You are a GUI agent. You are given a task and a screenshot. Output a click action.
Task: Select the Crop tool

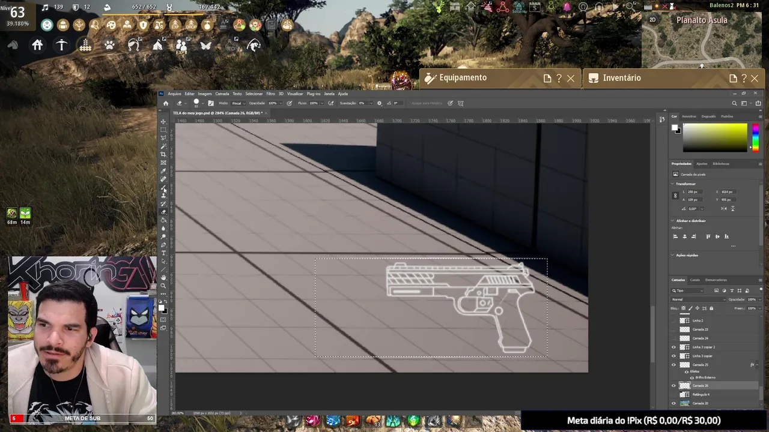click(163, 154)
